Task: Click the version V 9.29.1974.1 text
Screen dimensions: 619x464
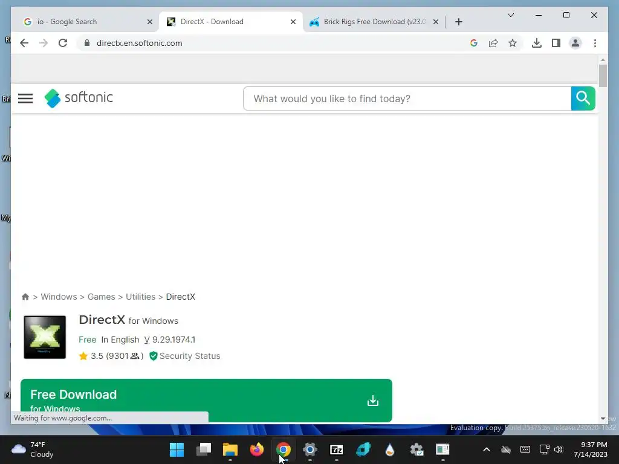Action: point(170,340)
